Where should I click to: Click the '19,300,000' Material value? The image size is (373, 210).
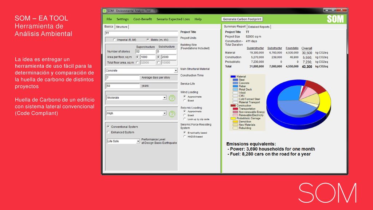[256, 53]
